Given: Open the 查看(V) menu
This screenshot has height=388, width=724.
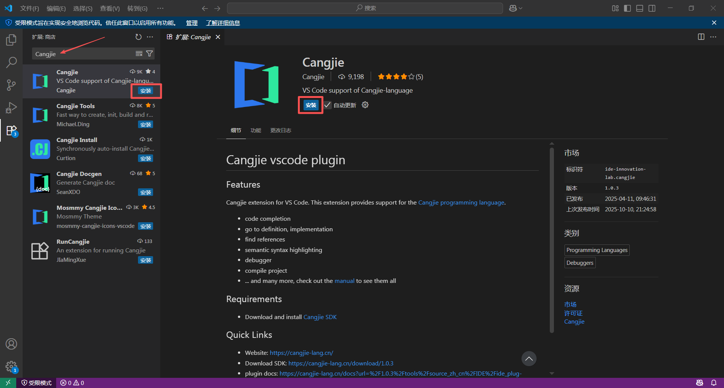Looking at the screenshot, I should [x=110, y=8].
